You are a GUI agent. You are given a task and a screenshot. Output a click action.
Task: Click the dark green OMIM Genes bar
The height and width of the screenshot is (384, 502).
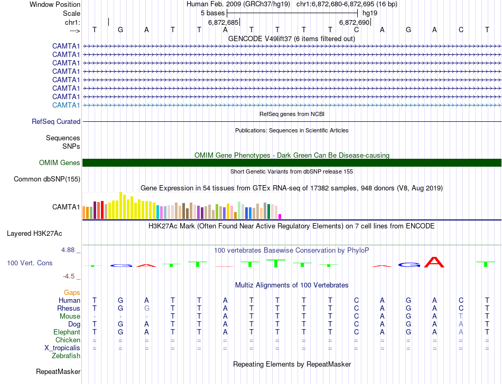coord(292,162)
